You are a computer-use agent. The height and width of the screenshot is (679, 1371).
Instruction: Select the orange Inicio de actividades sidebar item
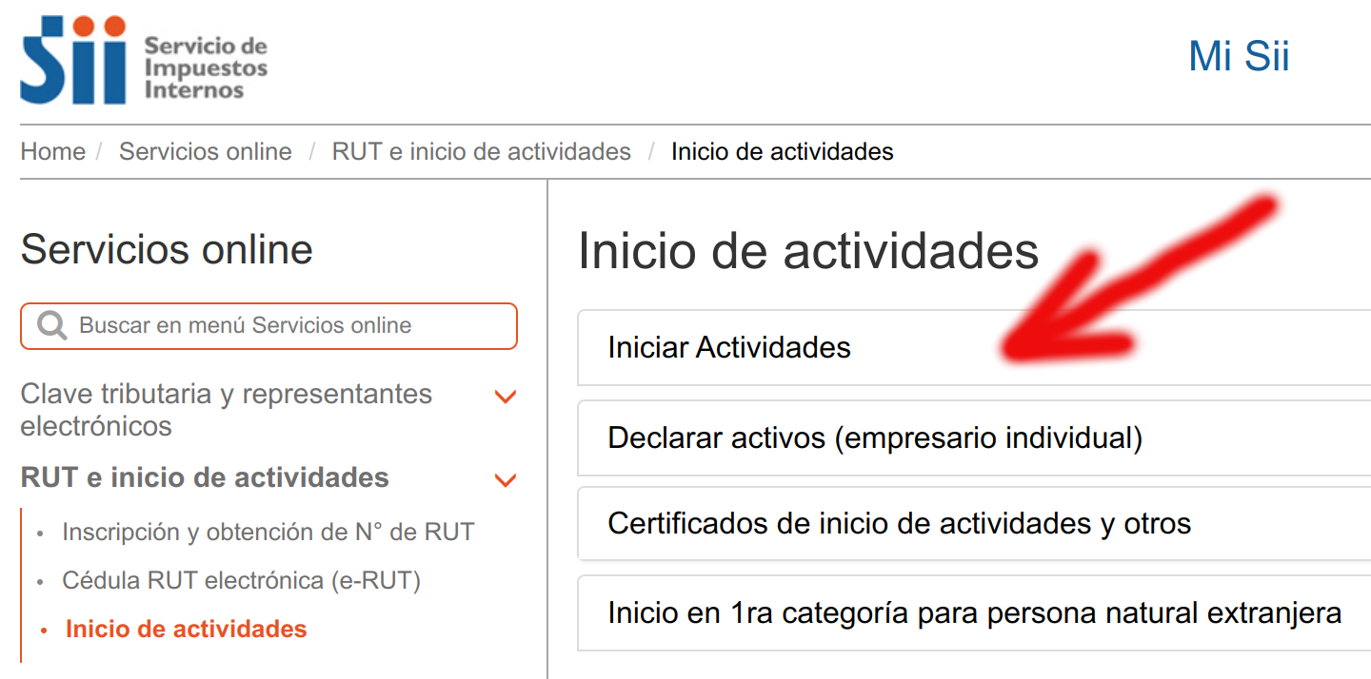click(186, 630)
